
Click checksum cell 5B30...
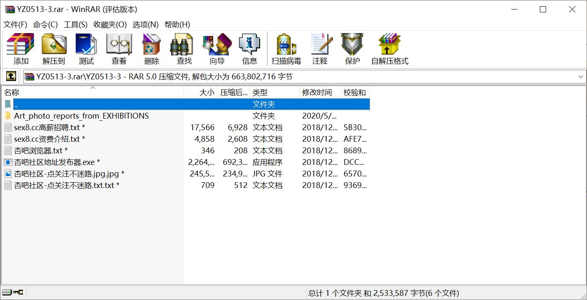pos(355,127)
